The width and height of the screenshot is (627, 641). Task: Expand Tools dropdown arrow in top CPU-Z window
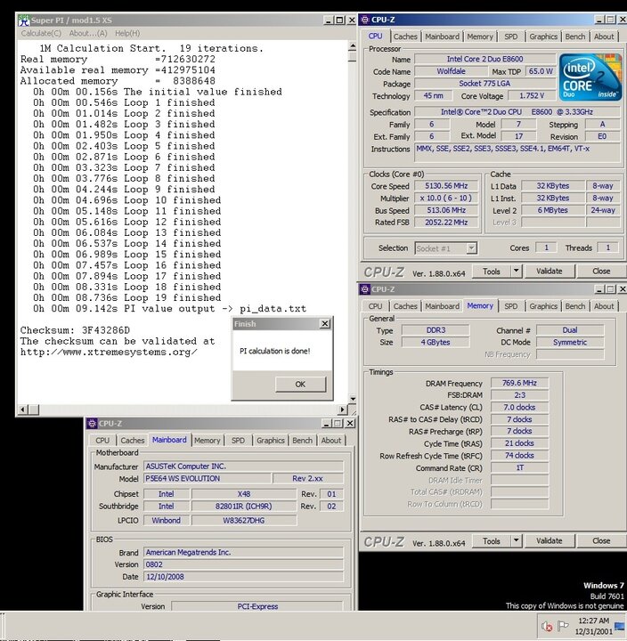517,271
